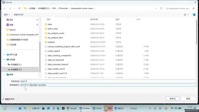Go back with the left arrow
Screen dimensions: 199x112
(x=5, y=8)
